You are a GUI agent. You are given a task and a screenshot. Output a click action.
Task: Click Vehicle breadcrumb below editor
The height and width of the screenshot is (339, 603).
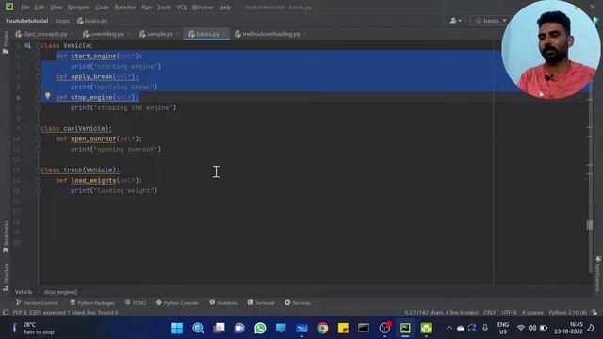24,292
